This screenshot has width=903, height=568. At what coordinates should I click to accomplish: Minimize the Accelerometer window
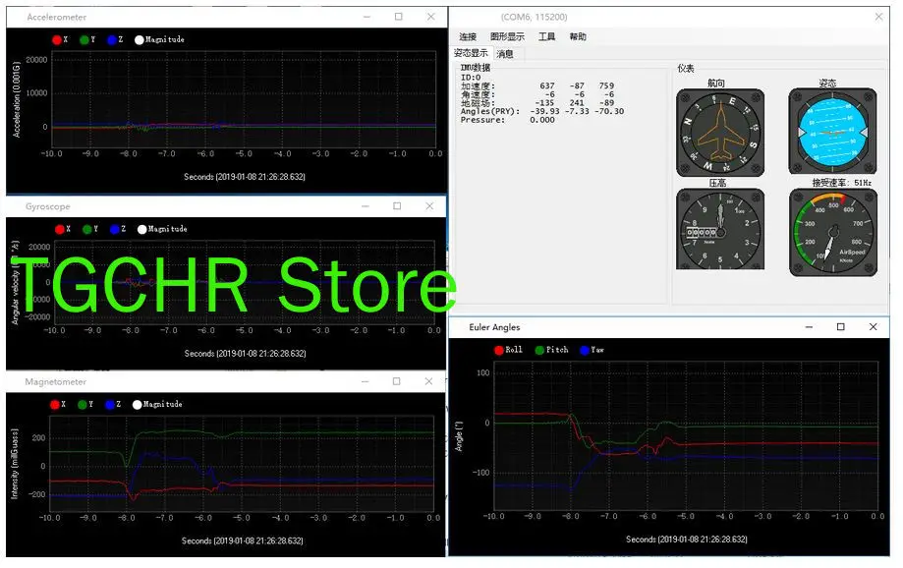click(x=367, y=17)
